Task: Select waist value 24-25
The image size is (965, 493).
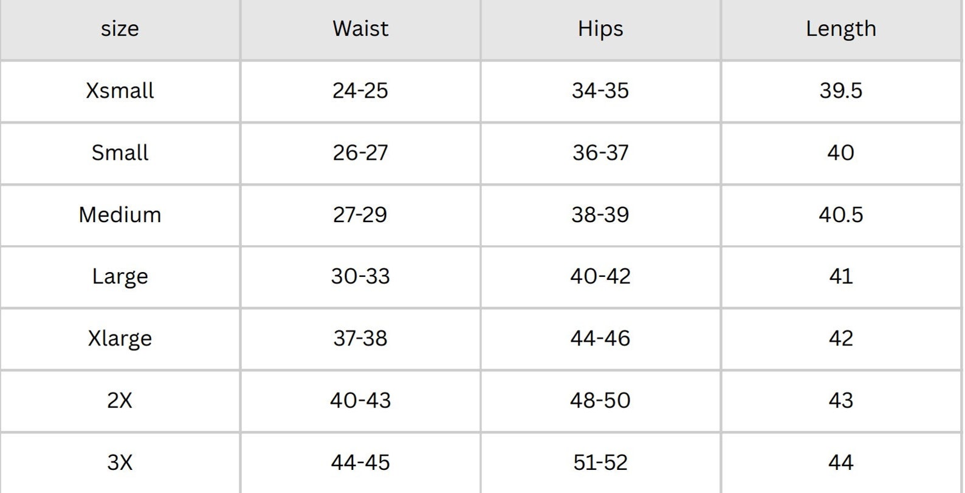Action: 360,90
